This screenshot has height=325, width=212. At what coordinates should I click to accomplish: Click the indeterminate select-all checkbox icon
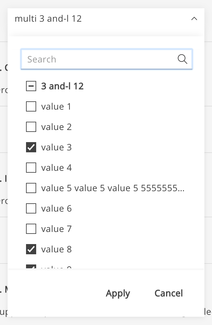click(31, 86)
